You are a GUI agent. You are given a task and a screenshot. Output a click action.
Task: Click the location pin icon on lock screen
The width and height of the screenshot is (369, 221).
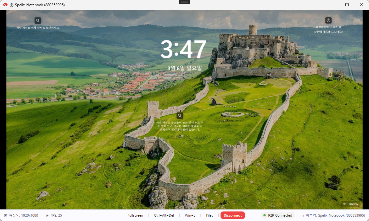[x=328, y=20]
